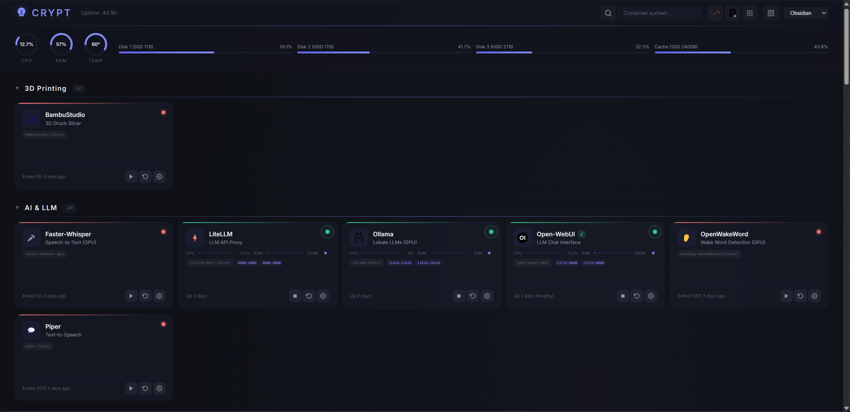Open Faster-Whisper settings gear
Screen dimensions: 850x412
point(159,296)
